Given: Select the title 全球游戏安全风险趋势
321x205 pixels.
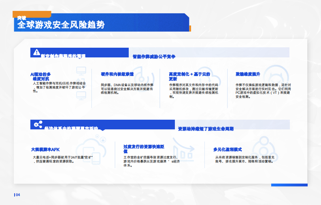Looking at the screenshot, I should point(61,25).
